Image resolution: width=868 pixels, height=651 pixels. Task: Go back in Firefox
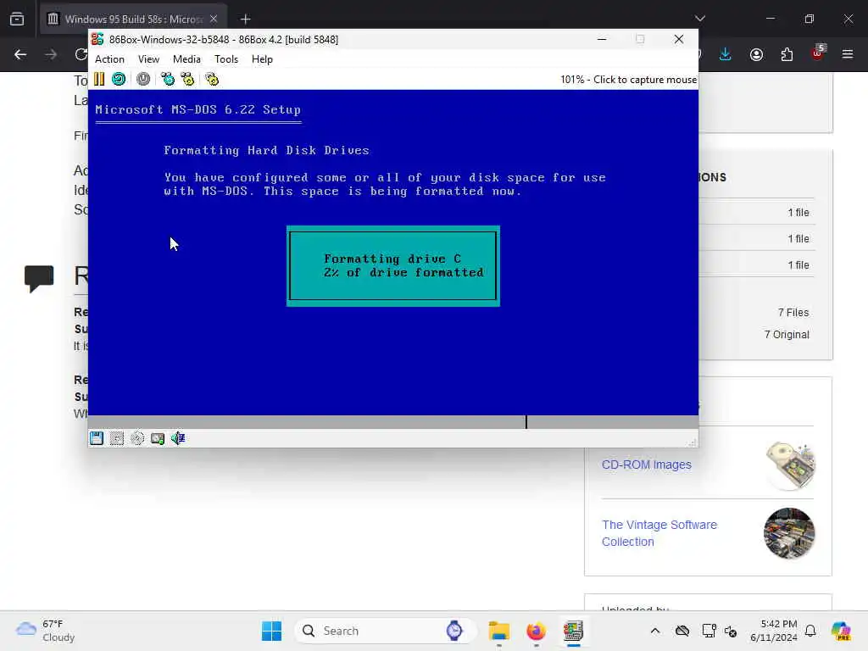(x=20, y=54)
